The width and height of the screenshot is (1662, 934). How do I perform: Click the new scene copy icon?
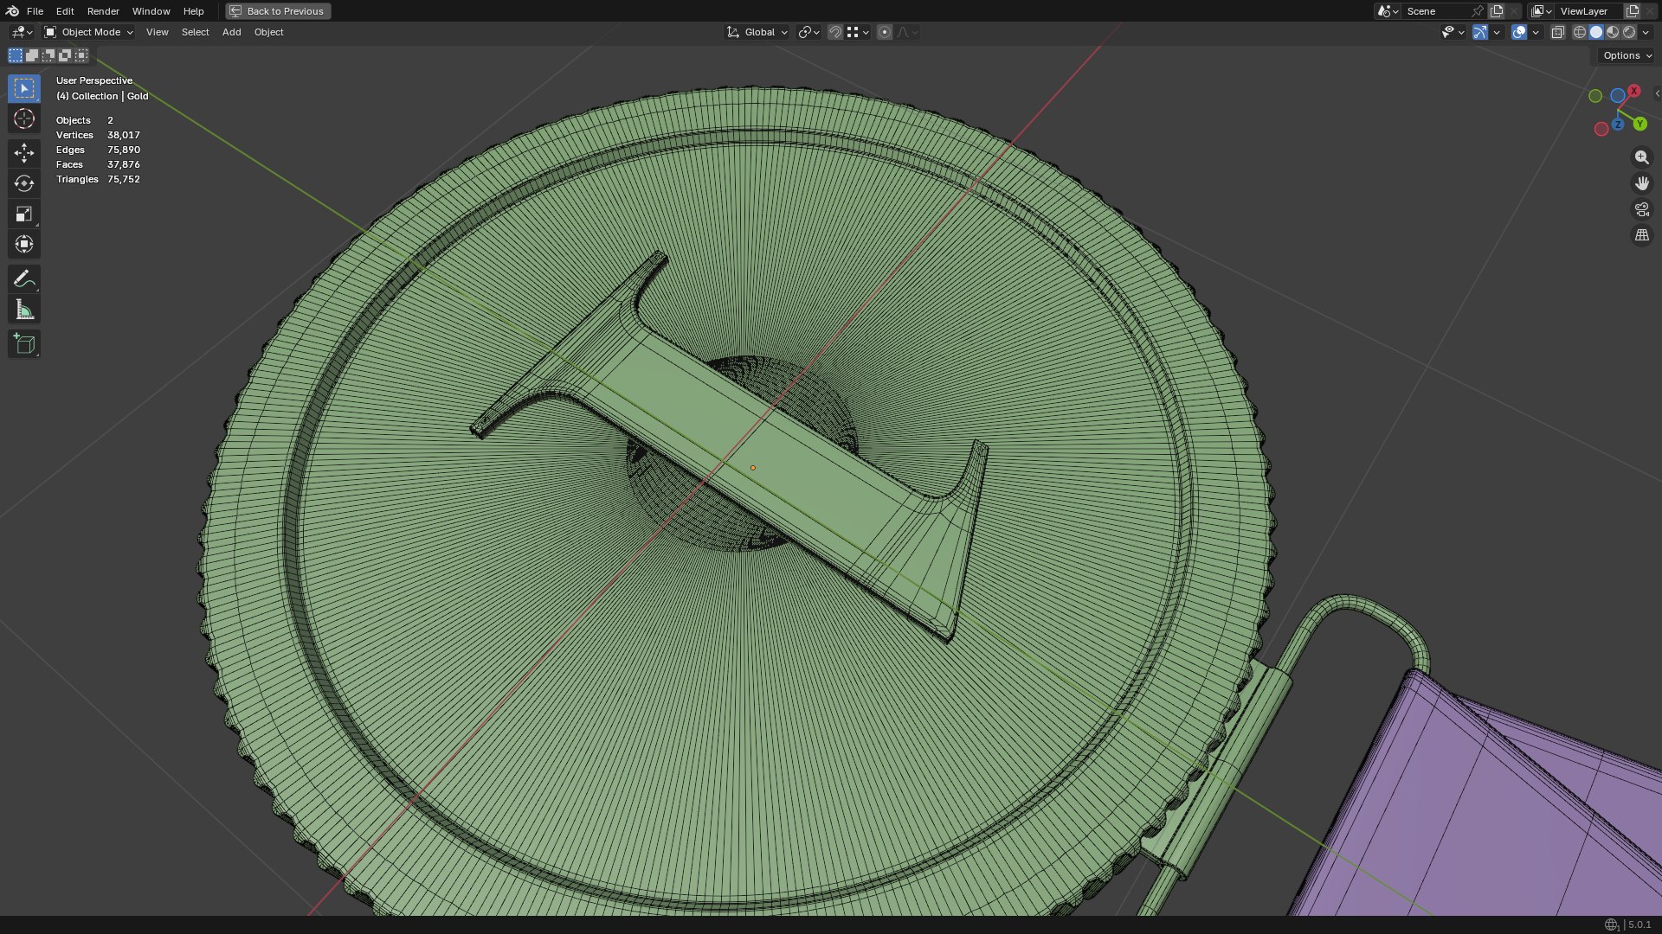(x=1497, y=11)
